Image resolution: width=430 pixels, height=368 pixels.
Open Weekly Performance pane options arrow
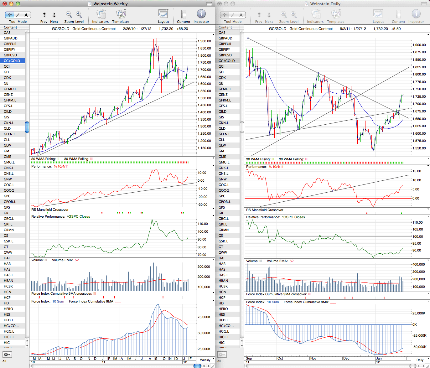[213, 166]
